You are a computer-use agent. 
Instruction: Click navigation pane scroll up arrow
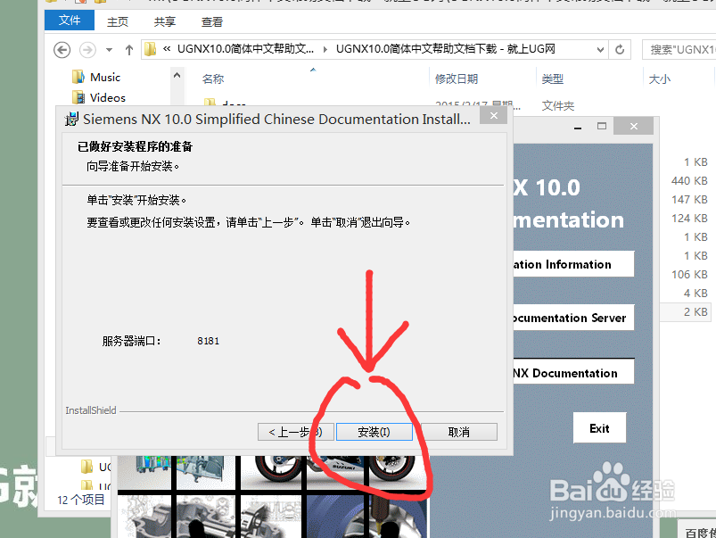click(177, 75)
